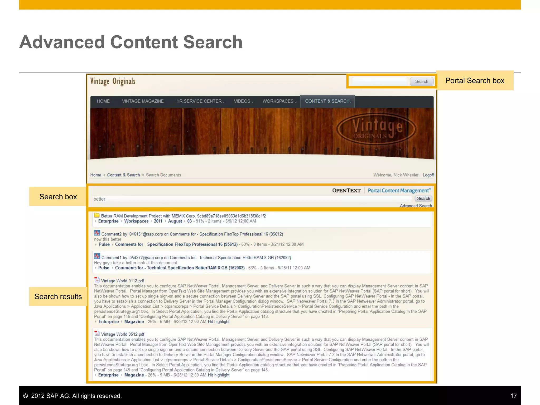Screen dimensions: 540x405
Task: Click 'Hey guys take a better look' snippet
Action: coord(136,263)
